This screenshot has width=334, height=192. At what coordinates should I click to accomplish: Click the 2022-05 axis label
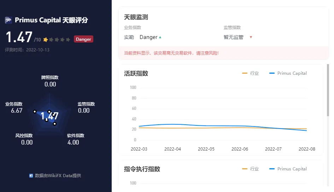tap(206, 149)
